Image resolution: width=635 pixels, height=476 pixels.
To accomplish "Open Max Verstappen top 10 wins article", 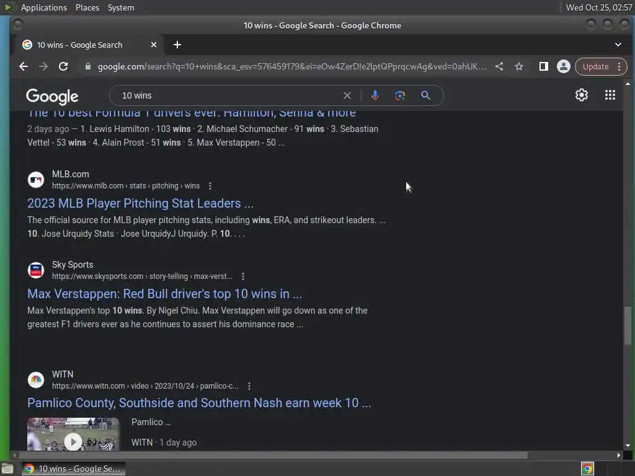I will coord(164,294).
